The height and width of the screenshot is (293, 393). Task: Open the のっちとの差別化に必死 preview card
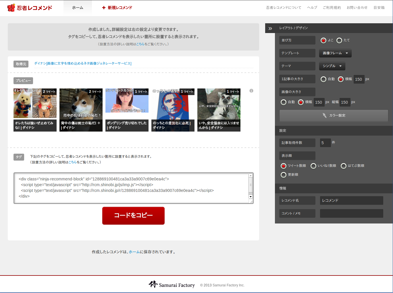click(173, 110)
